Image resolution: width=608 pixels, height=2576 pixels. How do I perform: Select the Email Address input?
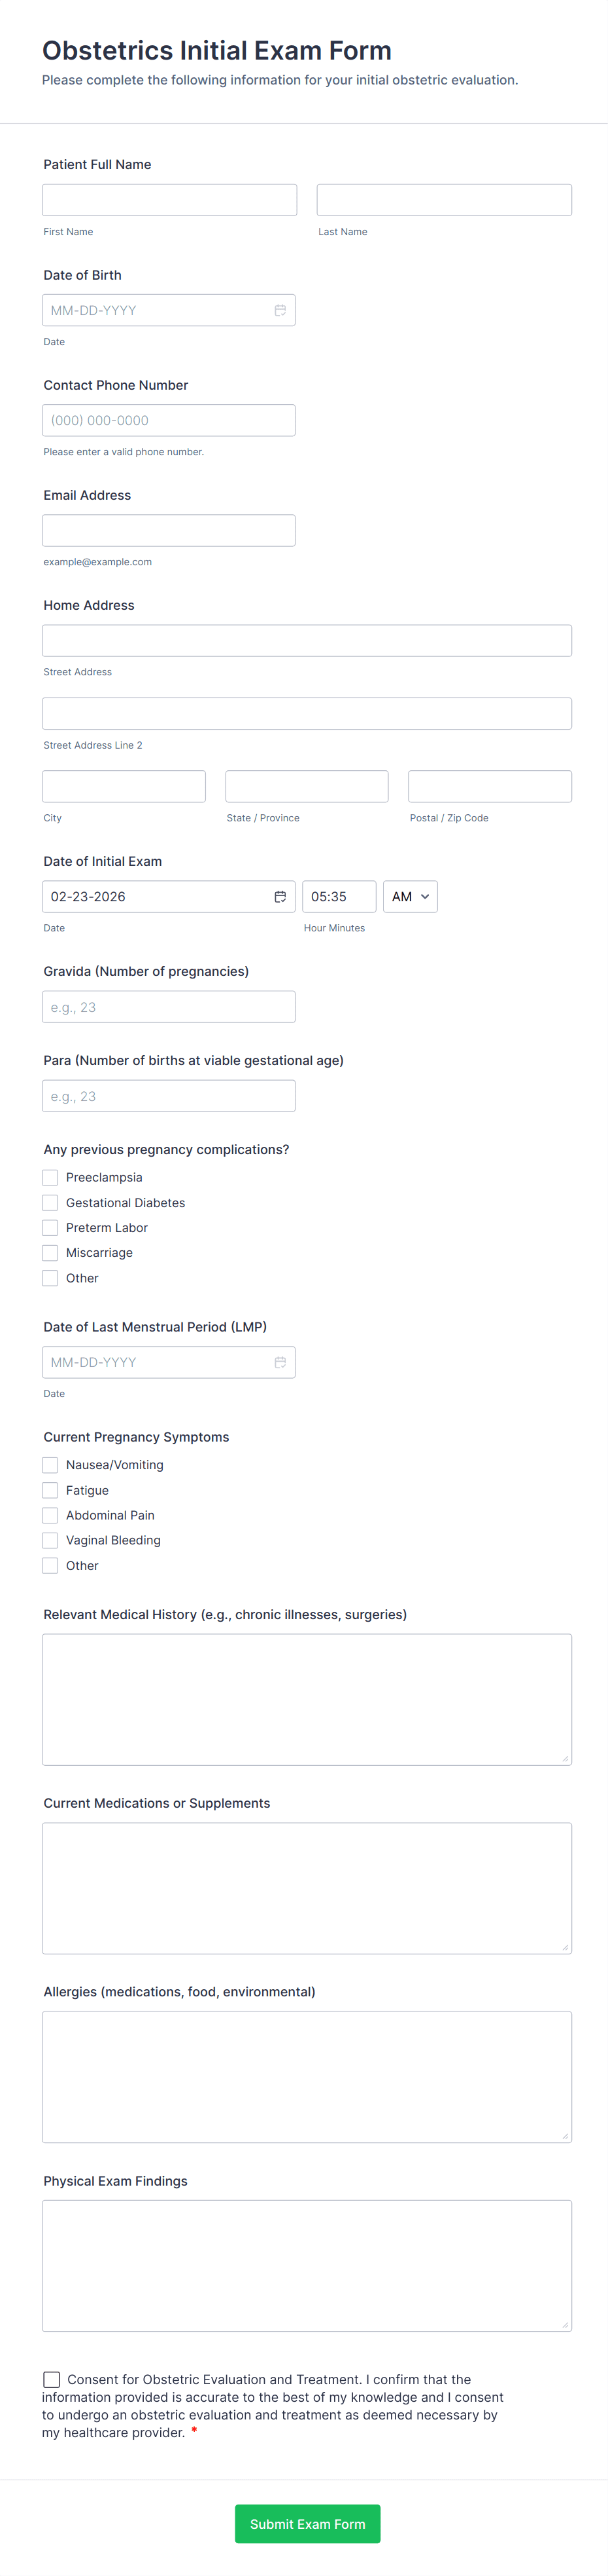[x=169, y=530]
